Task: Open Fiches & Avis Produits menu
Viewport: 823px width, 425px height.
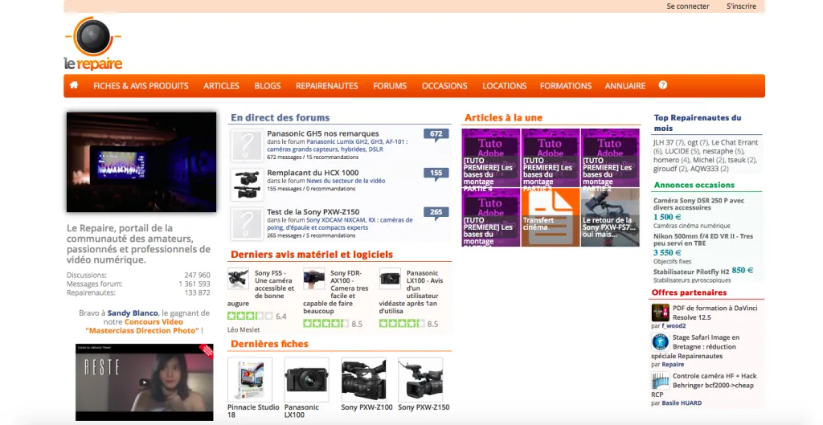Action: click(141, 85)
